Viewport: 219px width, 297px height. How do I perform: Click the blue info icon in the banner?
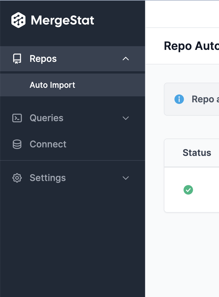179,99
